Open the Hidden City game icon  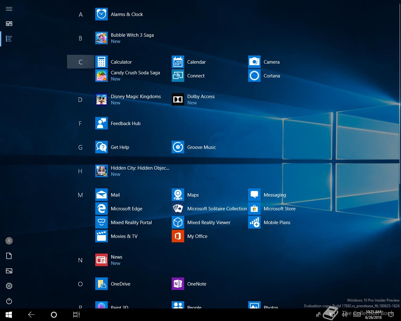point(102,171)
